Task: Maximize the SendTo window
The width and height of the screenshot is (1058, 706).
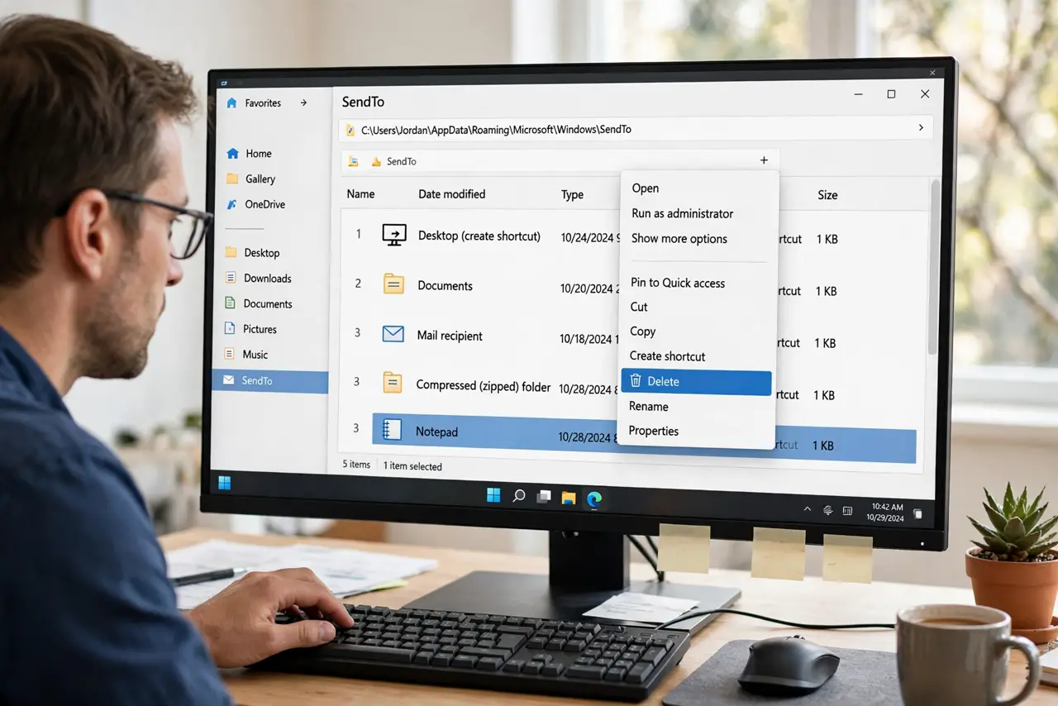Action: click(x=891, y=94)
